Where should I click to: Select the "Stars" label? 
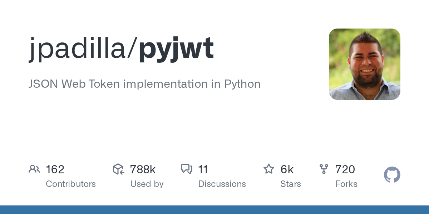(x=291, y=184)
